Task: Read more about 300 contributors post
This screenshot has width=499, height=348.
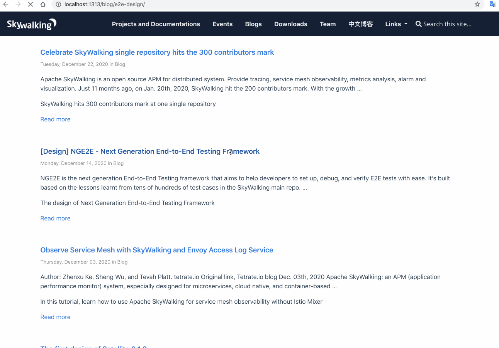Action: tap(55, 119)
